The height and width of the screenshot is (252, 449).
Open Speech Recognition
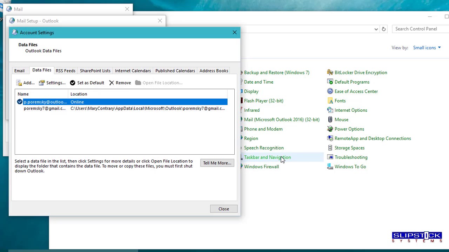coord(264,148)
